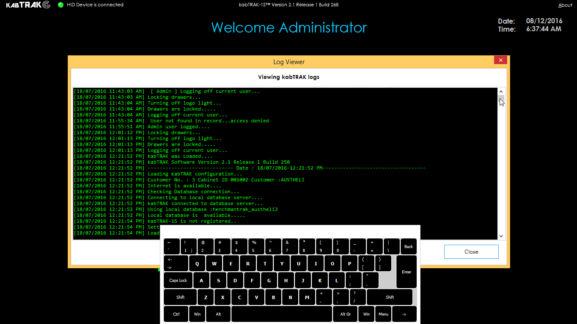This screenshot has height=324, width=577.
Task: Tap the Alt Gr key
Action: [345, 314]
